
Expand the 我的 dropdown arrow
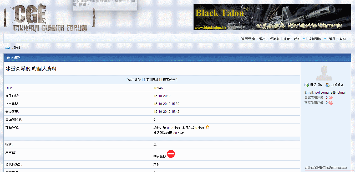tap(304, 39)
